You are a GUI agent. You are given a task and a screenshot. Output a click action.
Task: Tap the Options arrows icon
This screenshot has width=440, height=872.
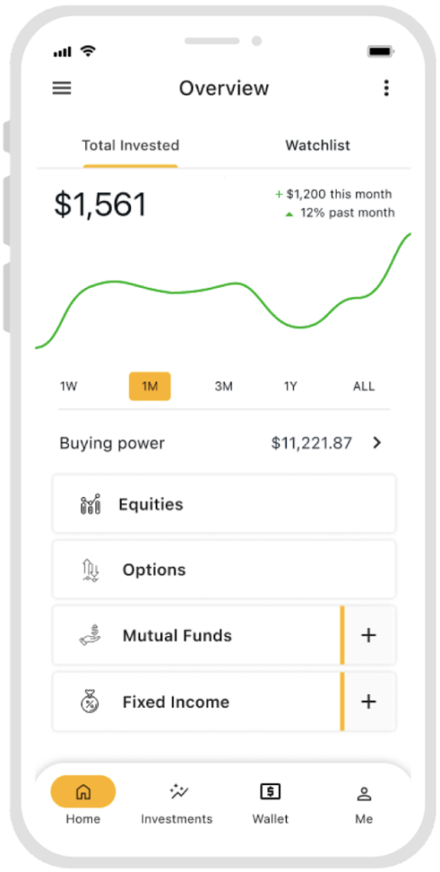tap(90, 570)
